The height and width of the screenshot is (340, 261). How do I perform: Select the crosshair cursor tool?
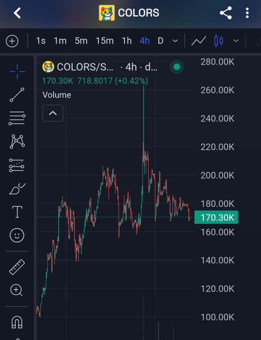[x=17, y=71]
